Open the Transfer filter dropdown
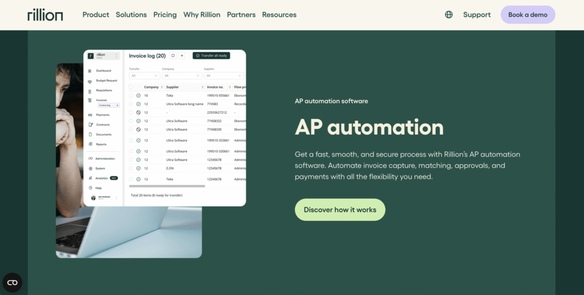This screenshot has width=584, height=295. [144, 75]
